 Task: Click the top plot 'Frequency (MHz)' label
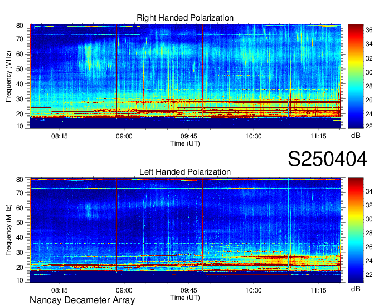tap(8, 76)
